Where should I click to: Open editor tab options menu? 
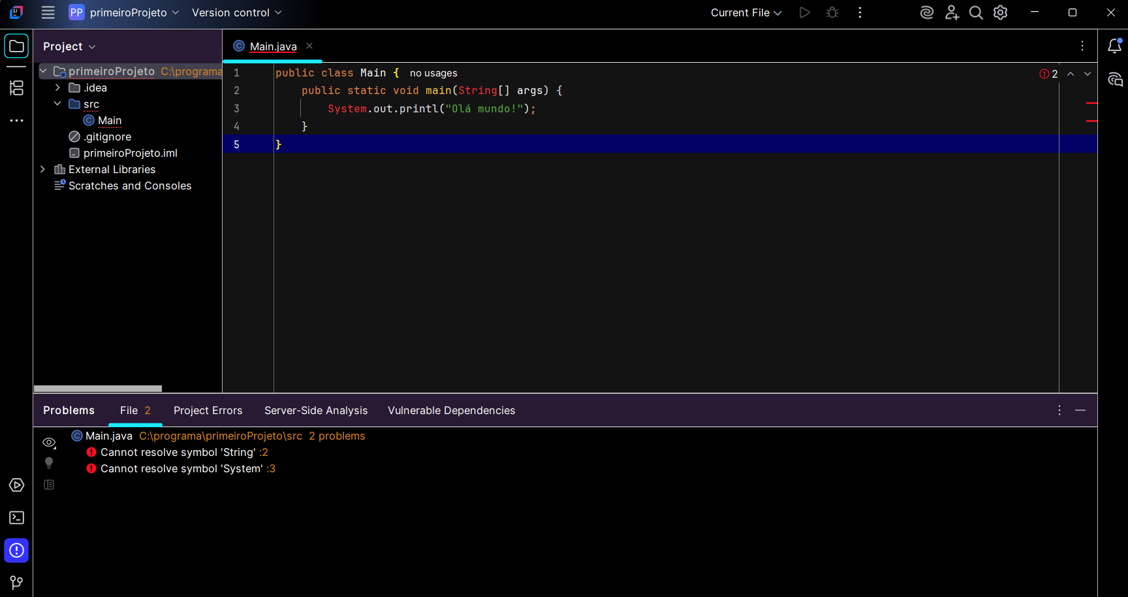[1082, 46]
